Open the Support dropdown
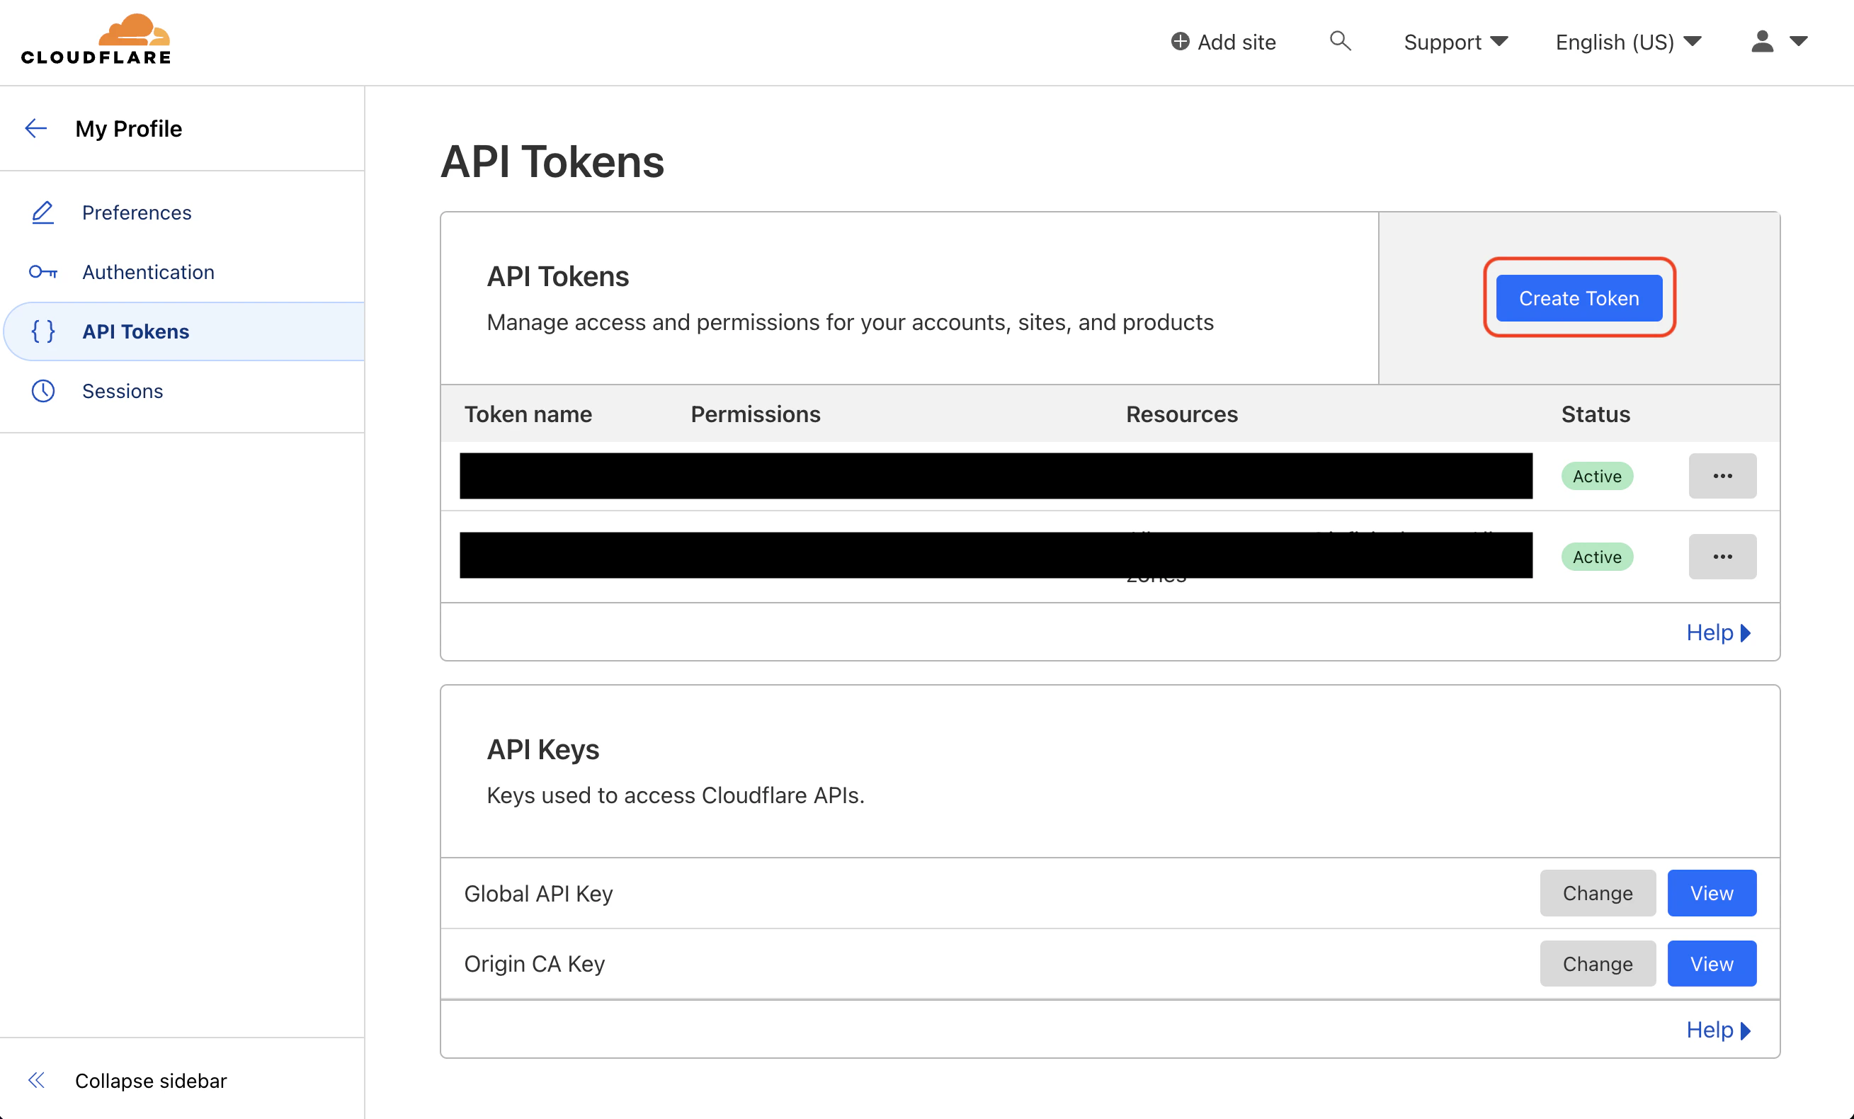This screenshot has width=1854, height=1119. (x=1455, y=42)
